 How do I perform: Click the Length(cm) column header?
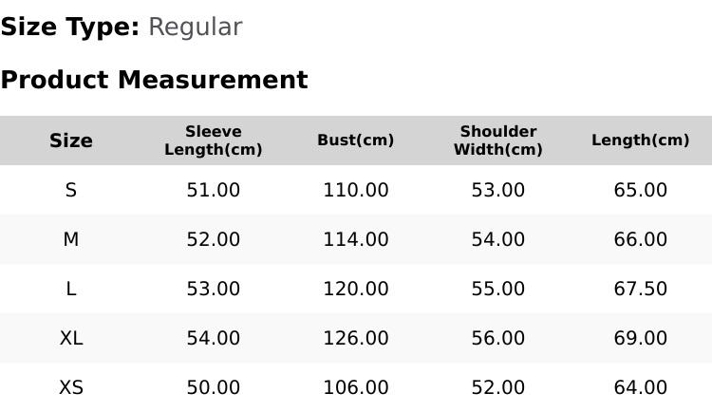coord(640,140)
